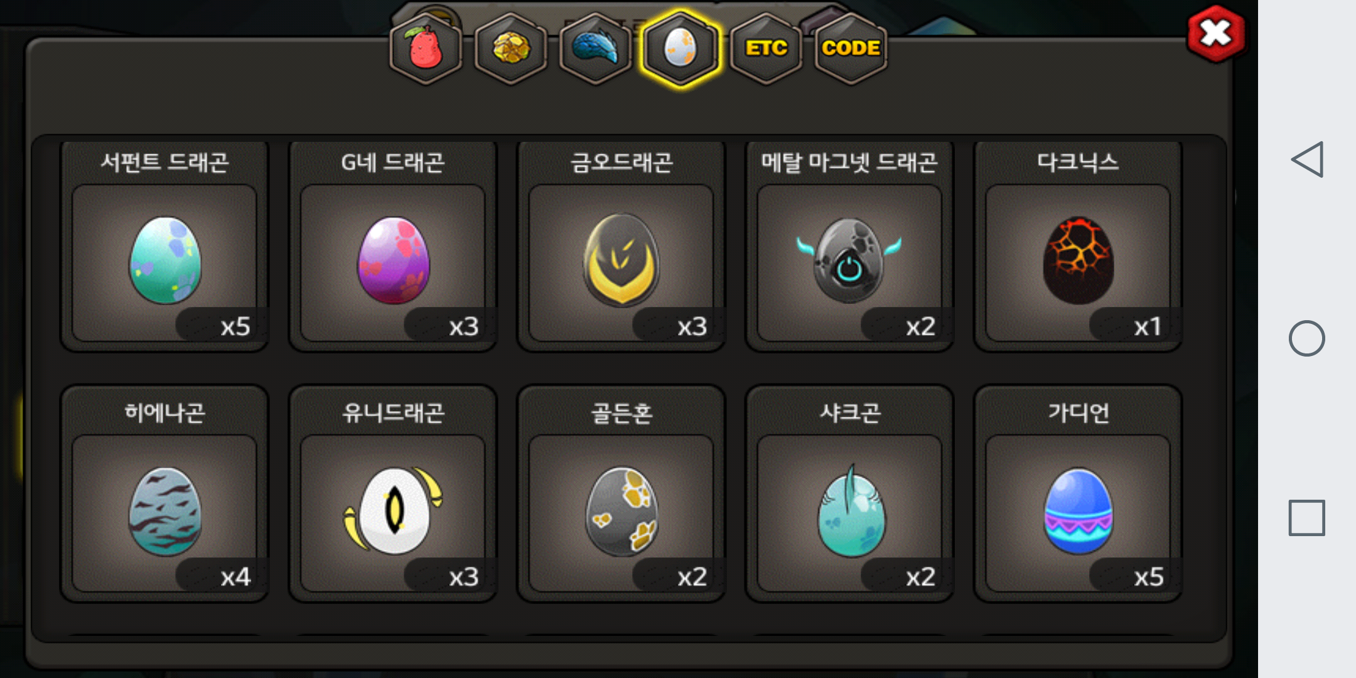Viewport: 1356px width, 678px height.
Task: Open the ETC tab
Action: pos(766,48)
